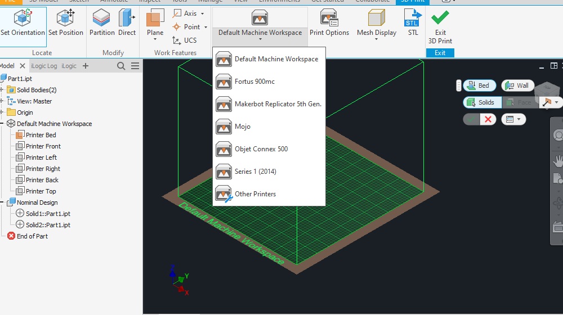
Task: Select Printer Bed in tree
Action: [x=41, y=135]
